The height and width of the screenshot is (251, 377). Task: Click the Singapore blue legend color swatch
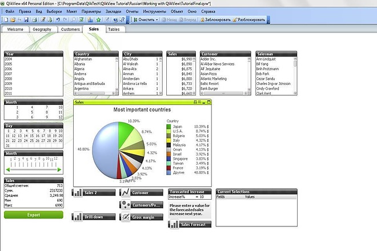169,159
